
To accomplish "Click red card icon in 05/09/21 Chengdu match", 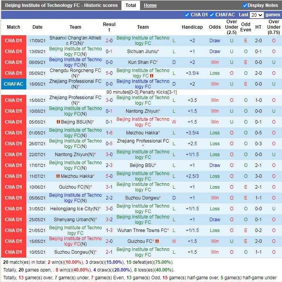I will 152,76.
